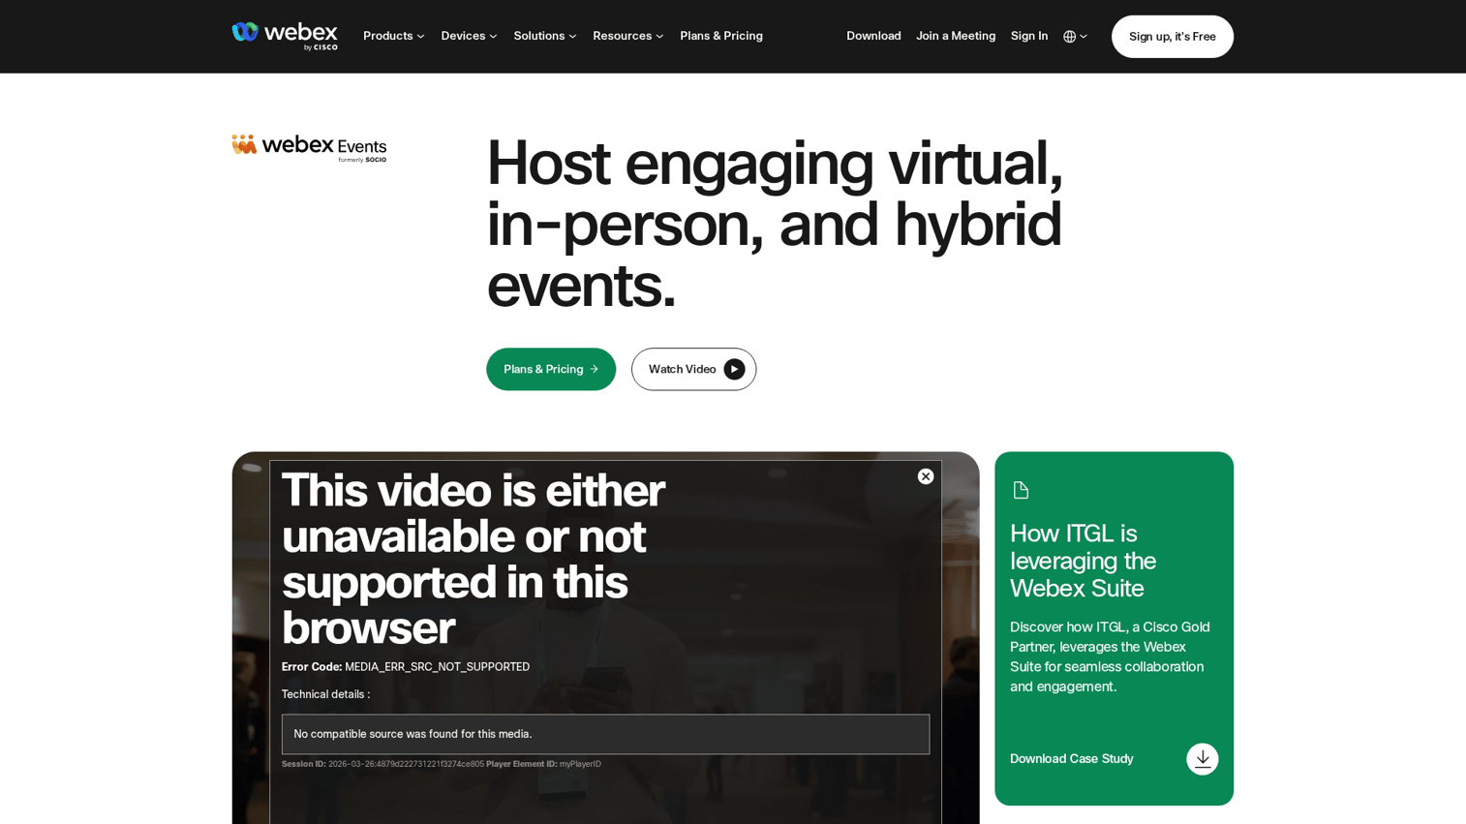Click the ITGL case study description paragraph

click(x=1110, y=656)
